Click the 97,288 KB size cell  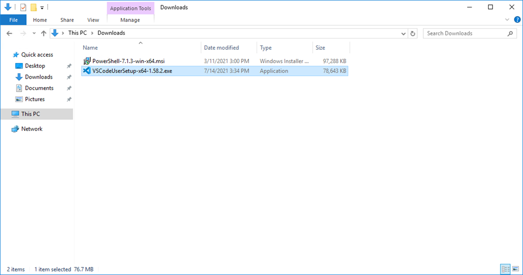coord(335,61)
